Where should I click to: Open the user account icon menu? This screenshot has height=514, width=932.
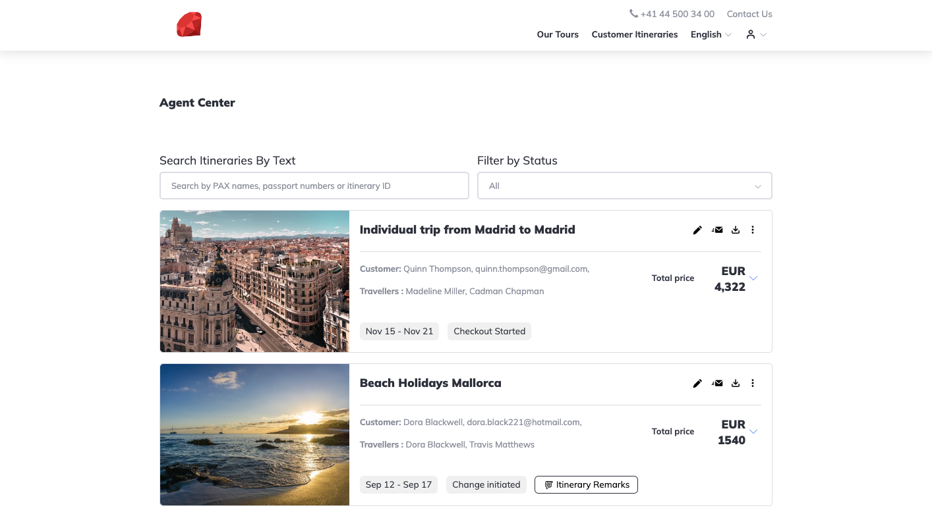click(x=750, y=34)
